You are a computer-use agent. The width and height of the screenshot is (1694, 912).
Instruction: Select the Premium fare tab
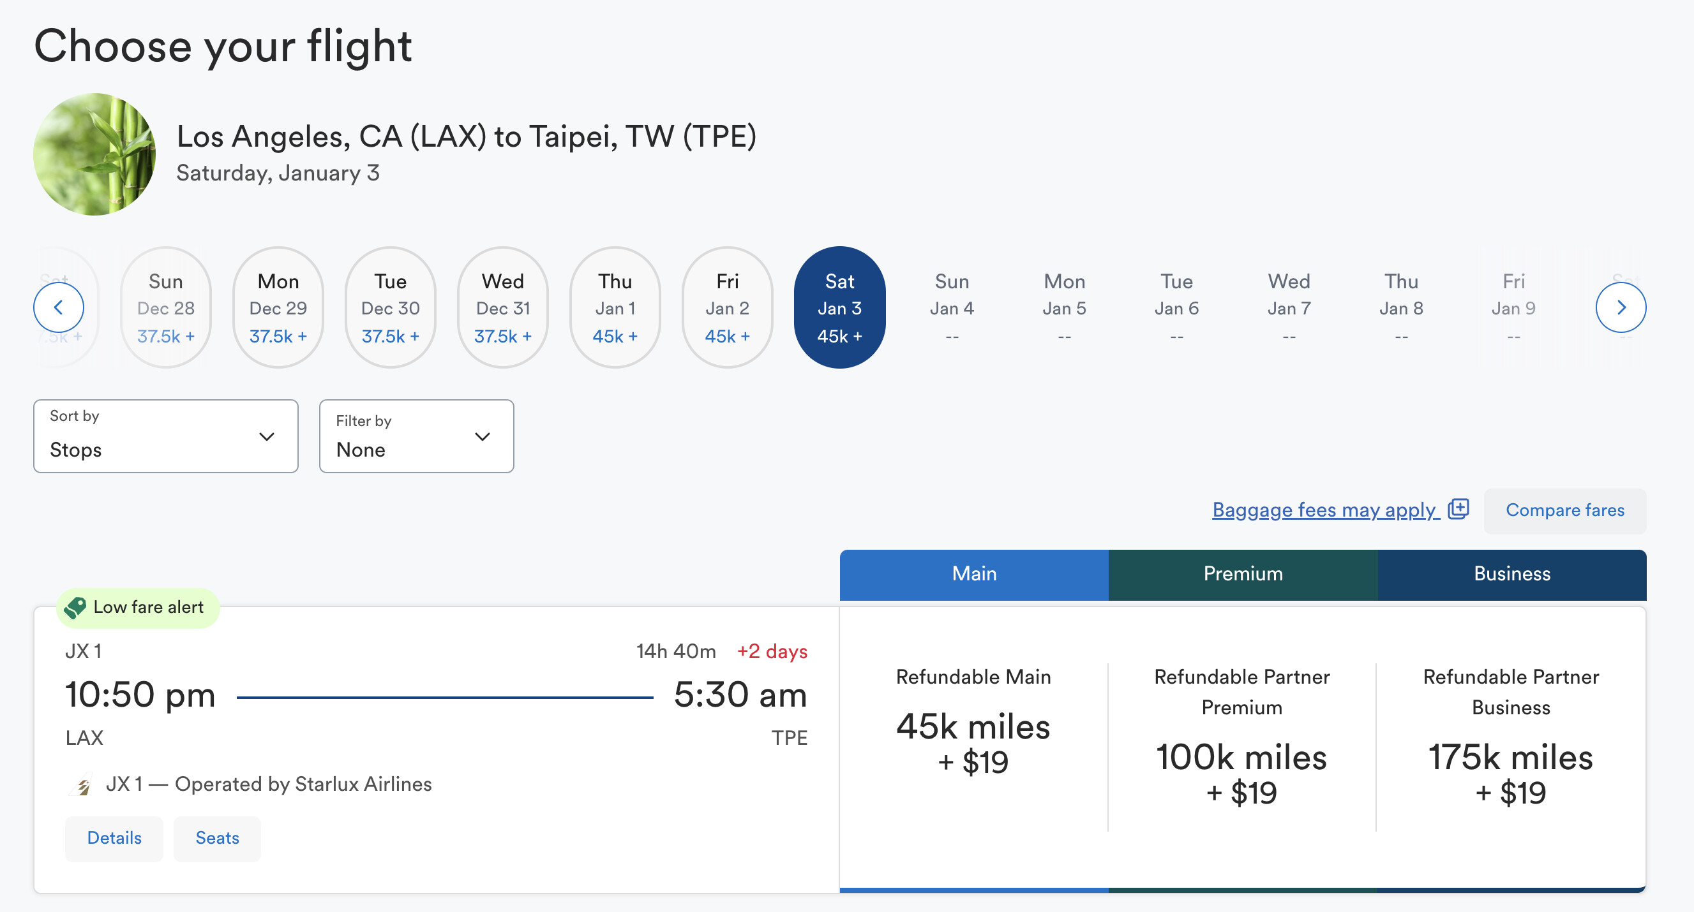[1242, 573]
